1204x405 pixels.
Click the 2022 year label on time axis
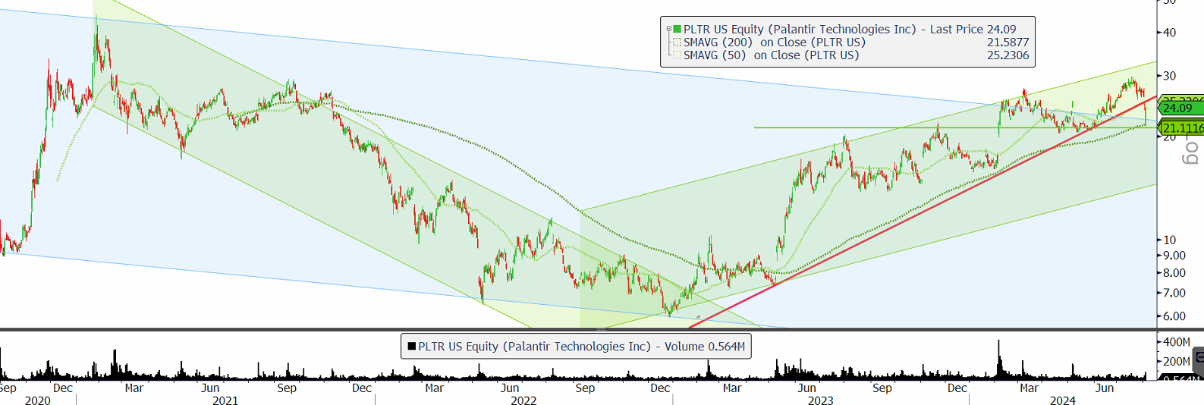click(x=523, y=400)
